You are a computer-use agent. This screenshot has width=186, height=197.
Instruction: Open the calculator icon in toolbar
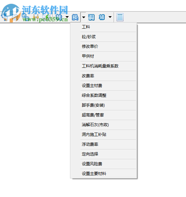coord(120,17)
